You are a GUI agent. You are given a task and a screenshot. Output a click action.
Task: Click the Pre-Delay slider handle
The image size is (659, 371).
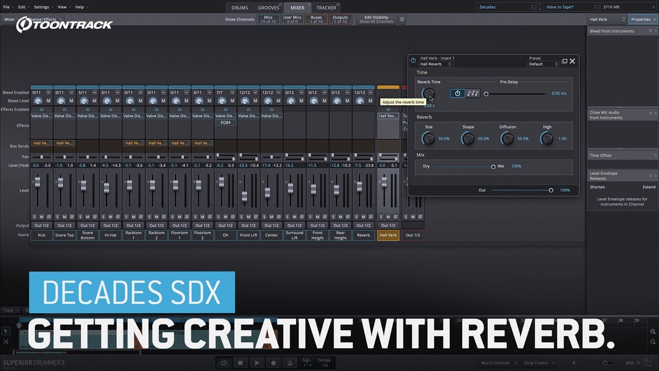485,94
